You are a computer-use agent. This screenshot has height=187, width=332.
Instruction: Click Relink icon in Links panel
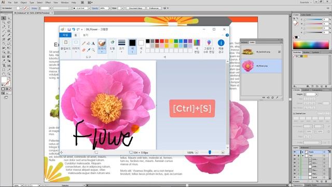coord(264,98)
